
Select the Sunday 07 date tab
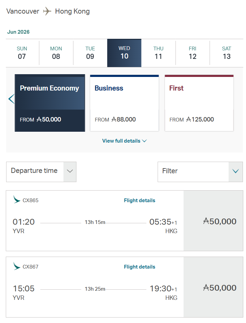(22, 53)
